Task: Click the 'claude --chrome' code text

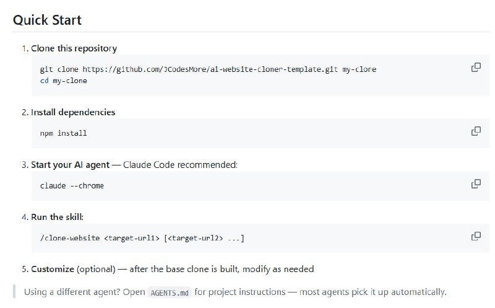Action: [72, 186]
